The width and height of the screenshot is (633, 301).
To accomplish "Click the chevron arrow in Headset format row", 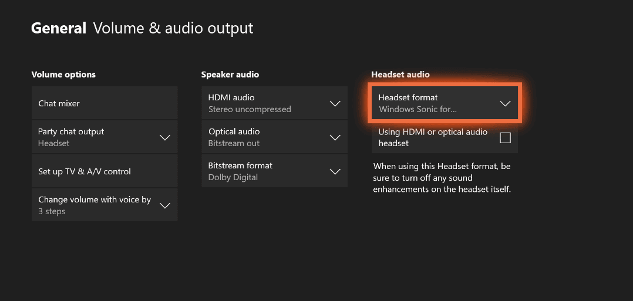I will (505, 103).
